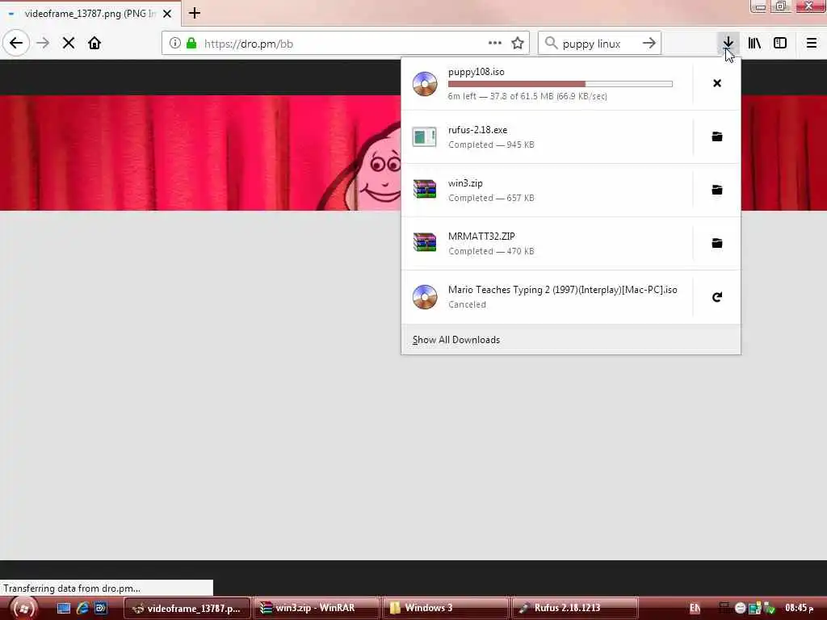Viewport: 827px width, 620px height.
Task: Click Show Desktop quick launch icon
Action: coord(63,608)
